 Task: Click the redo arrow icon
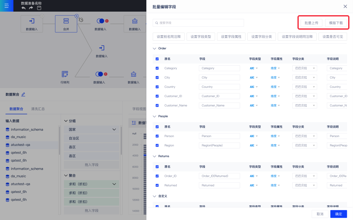pyautogui.click(x=31, y=8)
